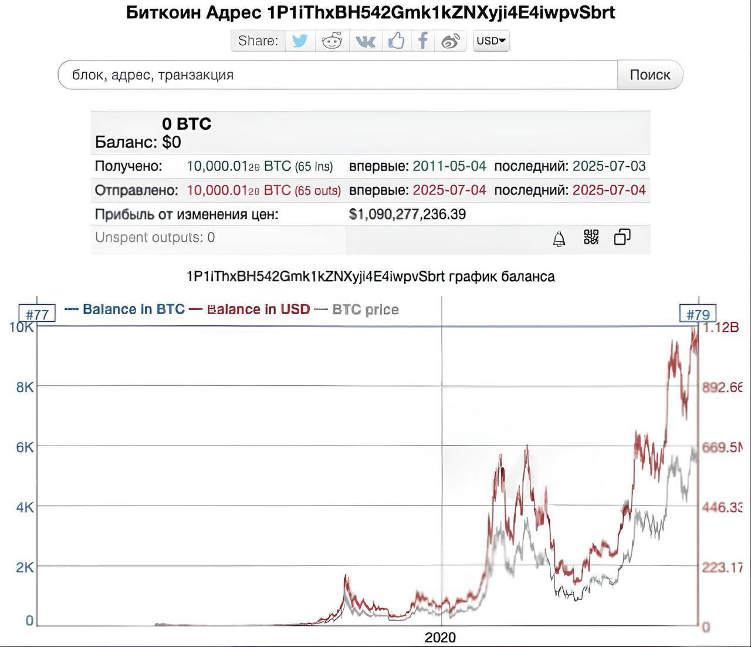
Task: Click the Поиск search button
Action: tap(650, 75)
